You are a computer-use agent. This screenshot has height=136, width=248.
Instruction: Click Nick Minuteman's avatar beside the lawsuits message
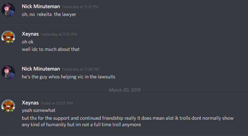(x=8, y=73)
